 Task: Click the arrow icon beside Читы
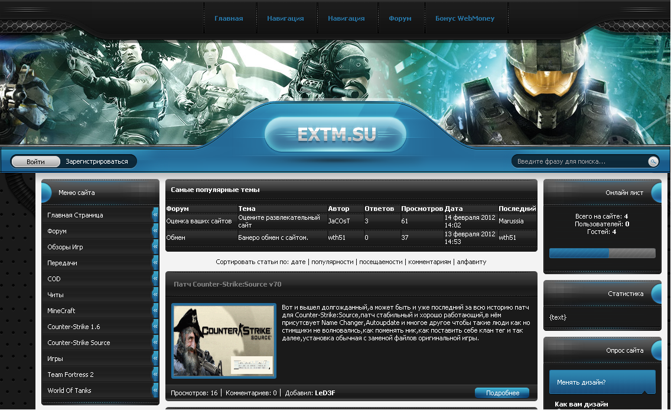[155, 294]
